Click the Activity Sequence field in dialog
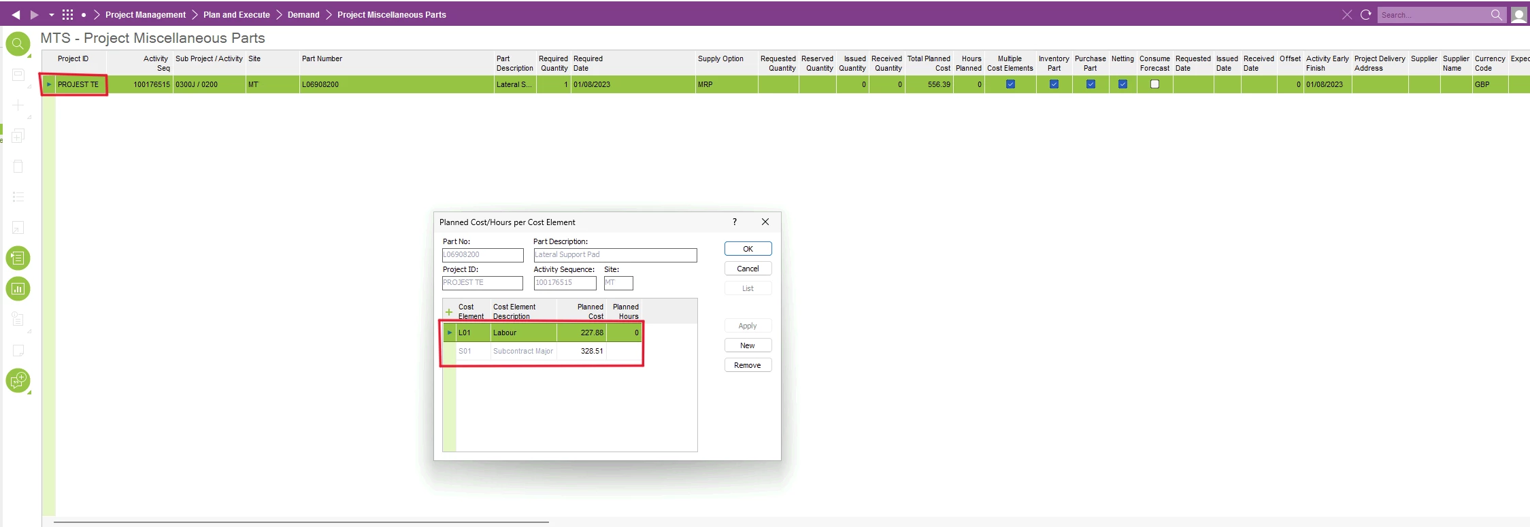 565,283
